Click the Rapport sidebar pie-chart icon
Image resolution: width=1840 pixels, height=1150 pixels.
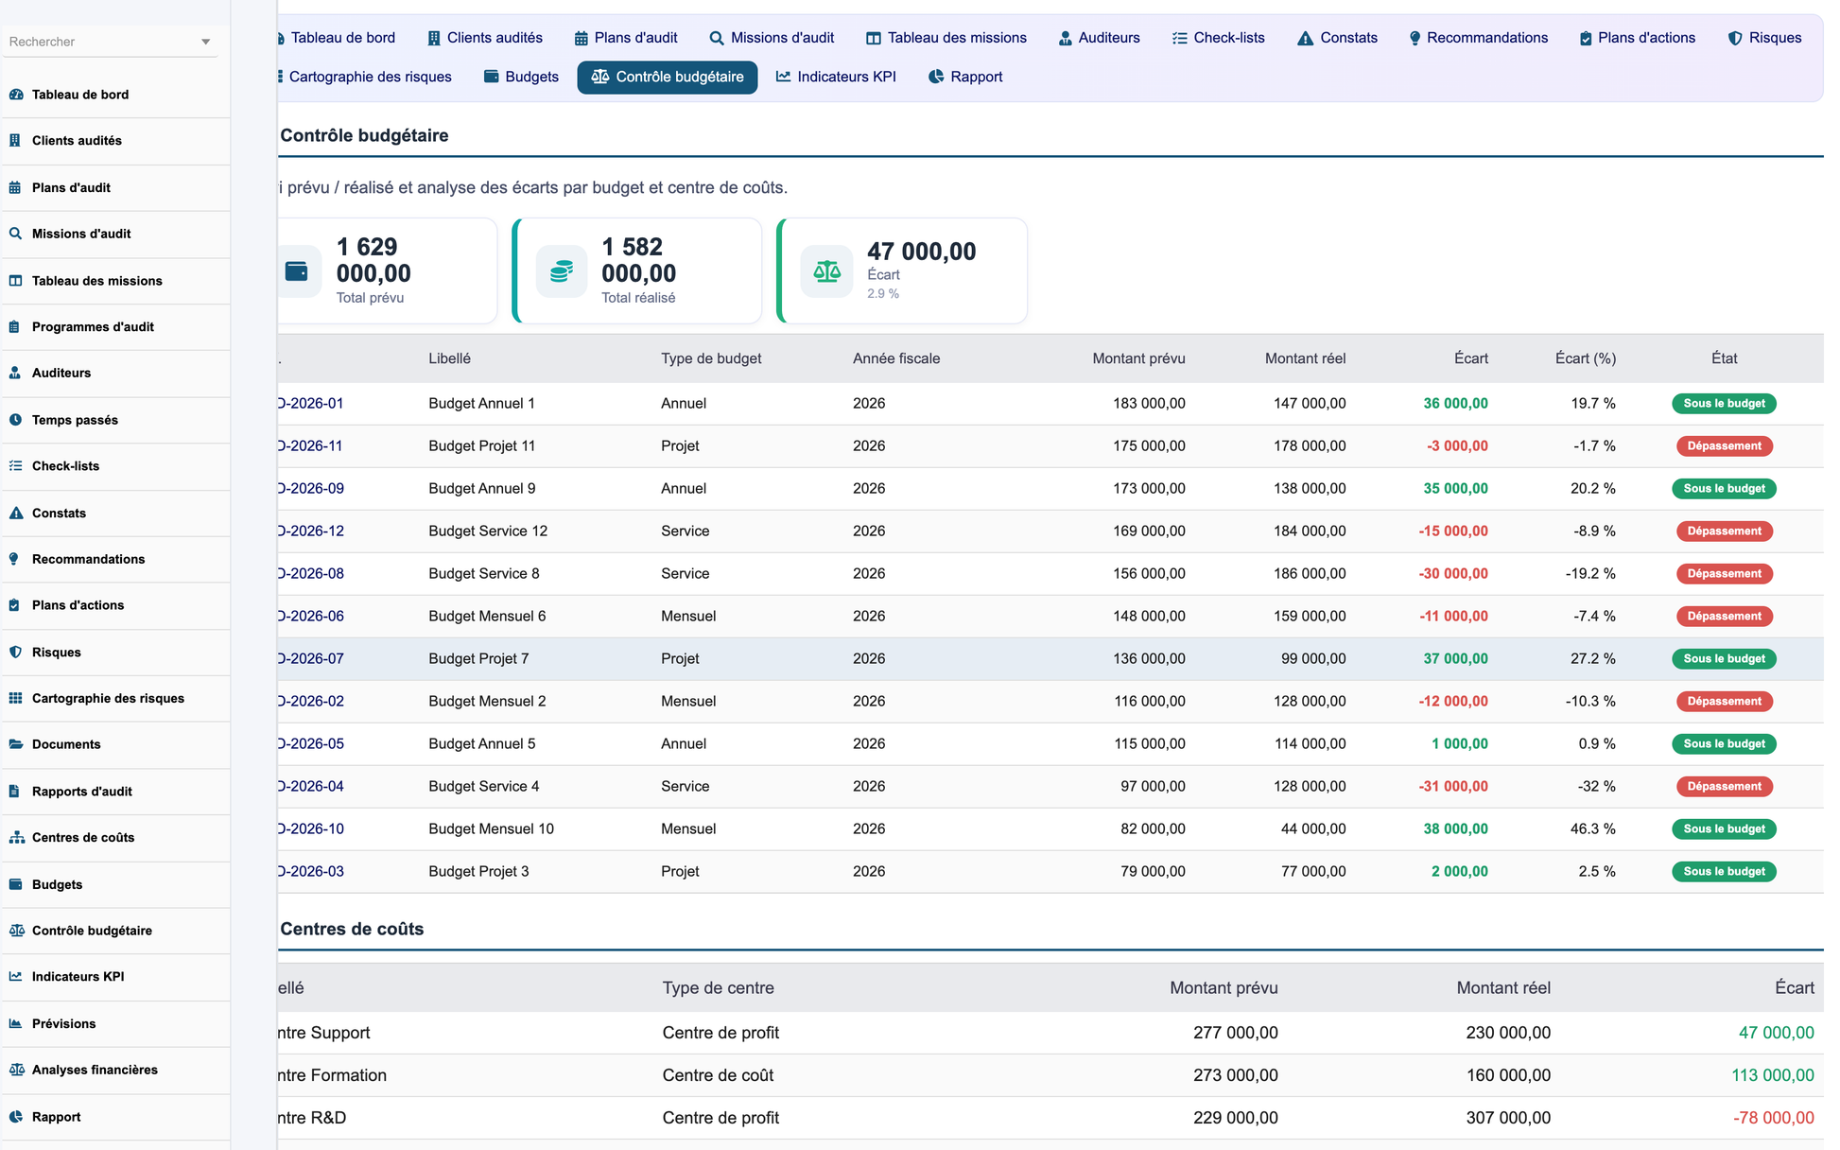tap(15, 1117)
